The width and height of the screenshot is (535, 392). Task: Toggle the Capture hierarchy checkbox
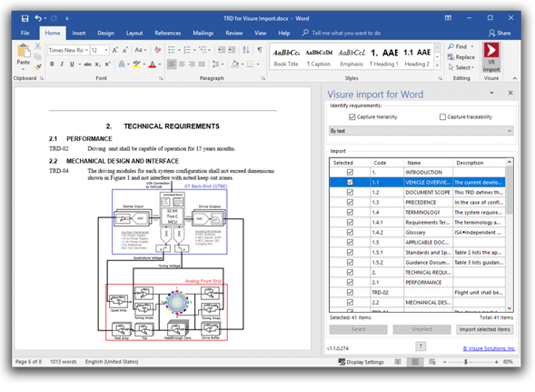[x=352, y=117]
